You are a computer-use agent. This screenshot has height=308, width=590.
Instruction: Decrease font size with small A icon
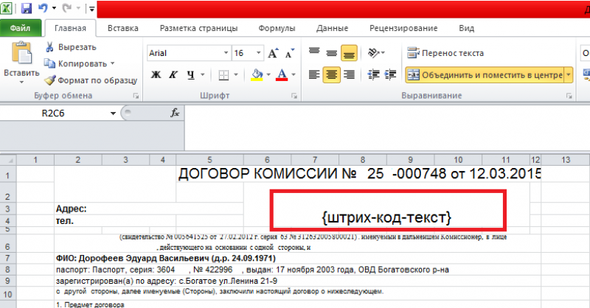coord(289,53)
